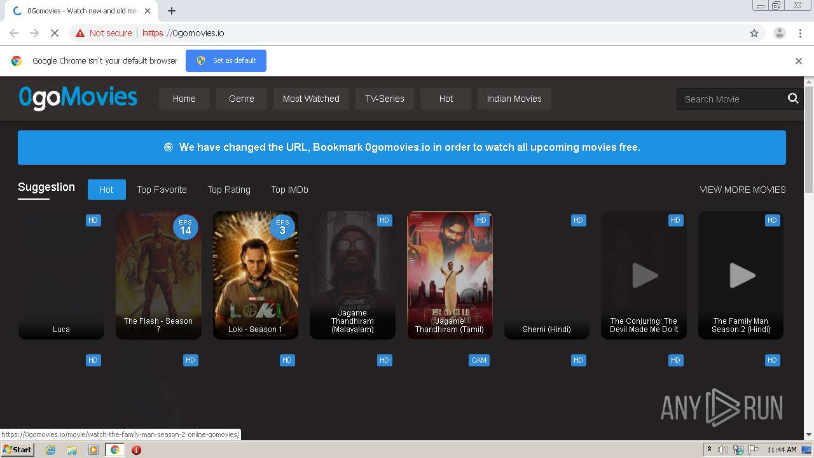Dismiss the default browser notification bar

799,61
